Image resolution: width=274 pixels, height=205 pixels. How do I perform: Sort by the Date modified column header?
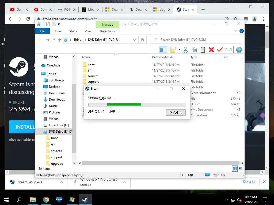pyautogui.click(x=162, y=57)
